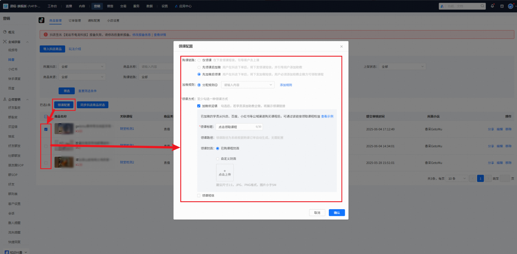Click the 确认 confirm button
517x254 pixels.
click(336, 212)
